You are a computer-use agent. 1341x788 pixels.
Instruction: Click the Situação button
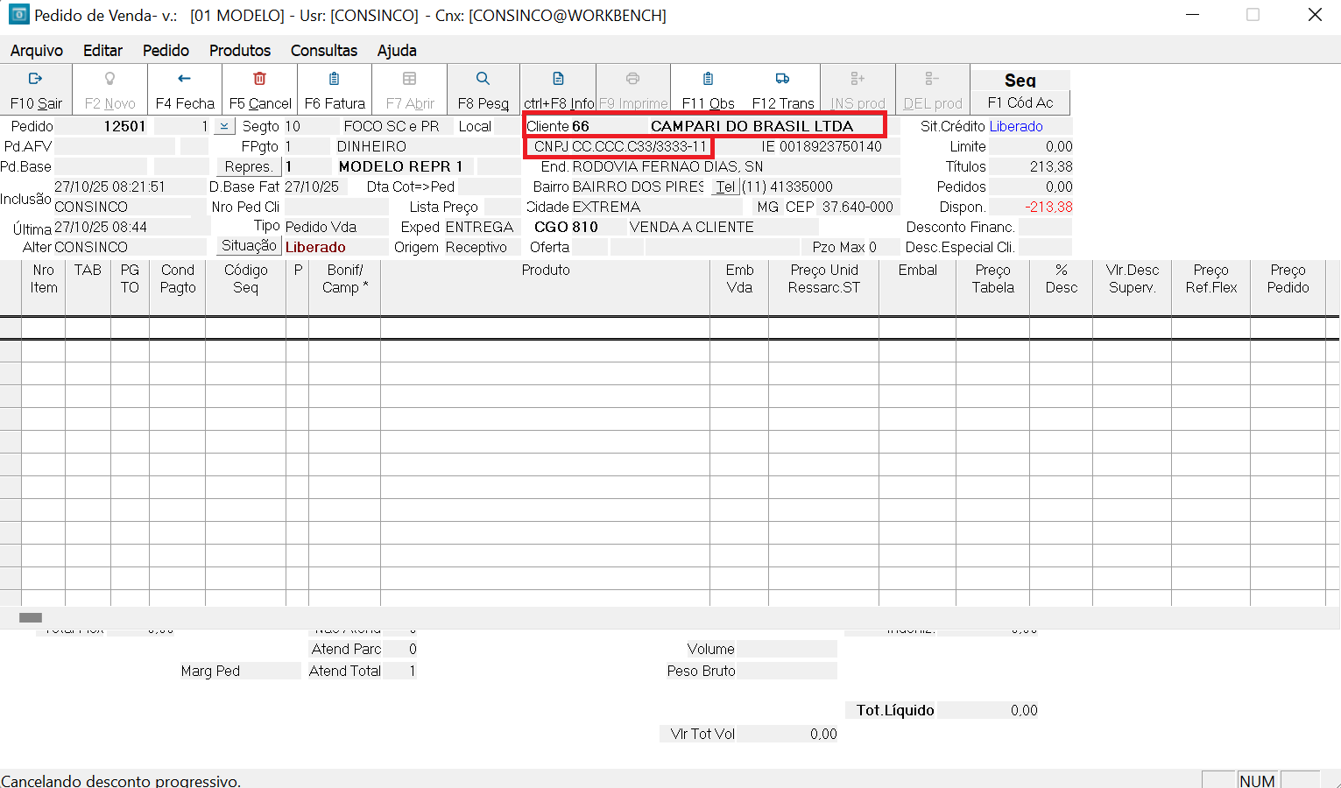tap(249, 246)
